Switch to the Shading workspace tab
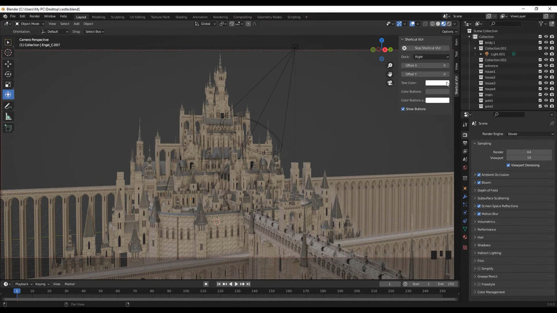The image size is (557, 313). tap(181, 17)
